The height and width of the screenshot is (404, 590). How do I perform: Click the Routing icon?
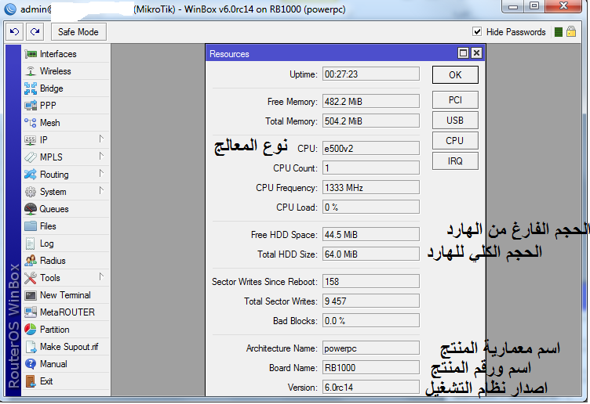(31, 175)
